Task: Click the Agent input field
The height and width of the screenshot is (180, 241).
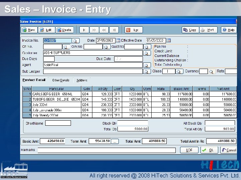Action: [93, 65]
